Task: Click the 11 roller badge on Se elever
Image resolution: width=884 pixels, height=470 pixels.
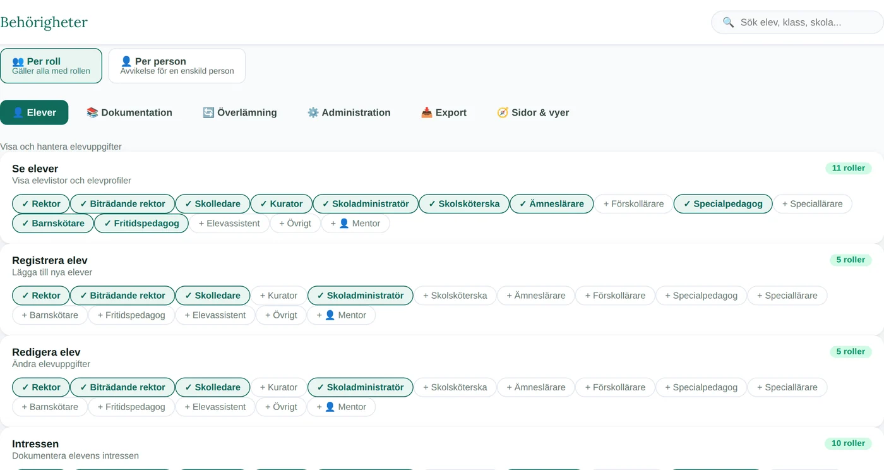Action: pyautogui.click(x=848, y=168)
